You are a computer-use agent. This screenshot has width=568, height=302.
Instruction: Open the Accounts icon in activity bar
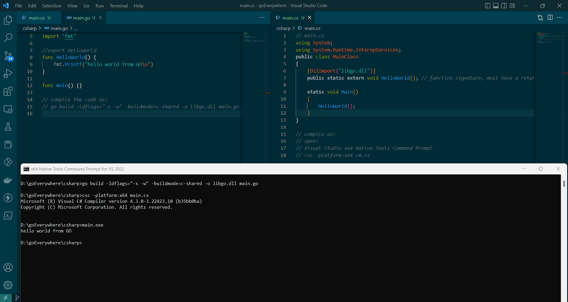click(8, 267)
